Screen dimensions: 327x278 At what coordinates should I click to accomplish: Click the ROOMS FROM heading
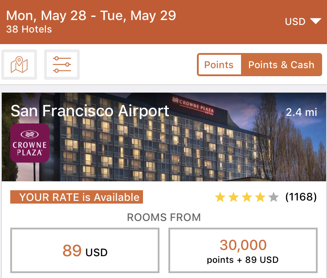(x=163, y=217)
